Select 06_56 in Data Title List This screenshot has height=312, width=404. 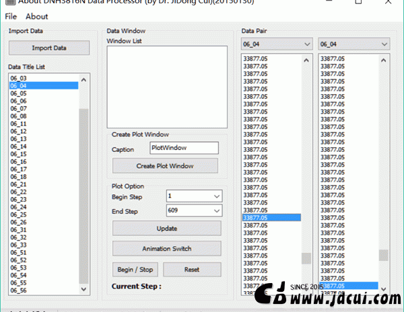pyautogui.click(x=19, y=290)
